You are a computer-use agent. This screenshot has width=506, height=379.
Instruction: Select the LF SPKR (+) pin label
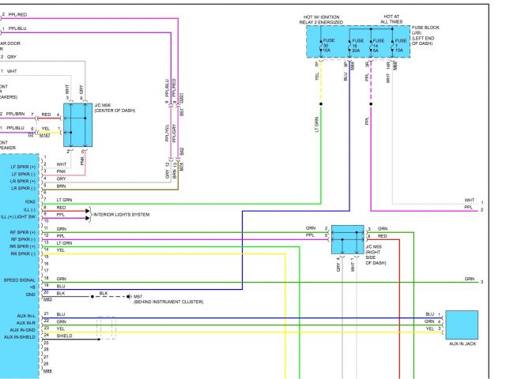click(22, 167)
